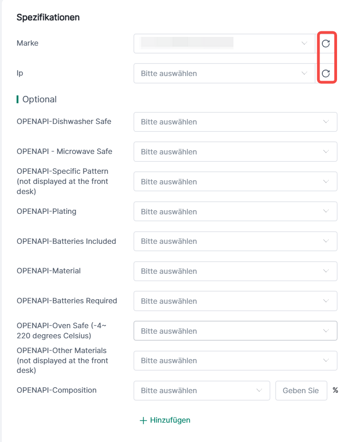Open the OPENAPI-Specific Pattern dropdown

pos(235,182)
